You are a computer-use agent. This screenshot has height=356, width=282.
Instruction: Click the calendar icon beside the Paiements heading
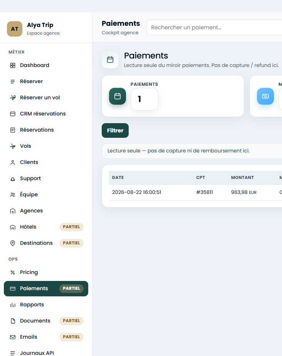point(110,60)
